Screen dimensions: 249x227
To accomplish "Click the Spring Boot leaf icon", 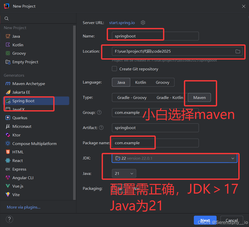I will click(x=8, y=101).
